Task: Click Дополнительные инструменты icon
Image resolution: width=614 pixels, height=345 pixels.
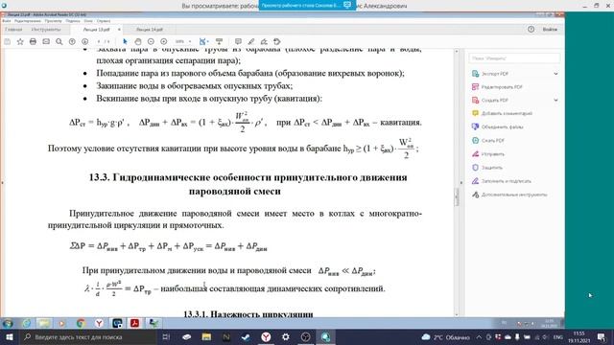Action: tap(476, 195)
